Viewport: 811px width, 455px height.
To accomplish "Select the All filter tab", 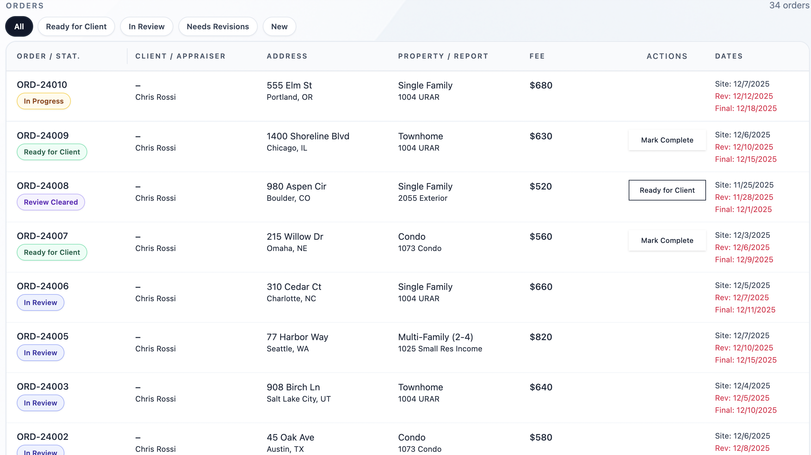I will [19, 26].
